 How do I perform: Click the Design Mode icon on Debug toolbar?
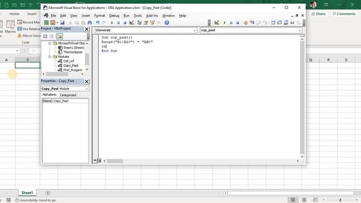pos(217,23)
